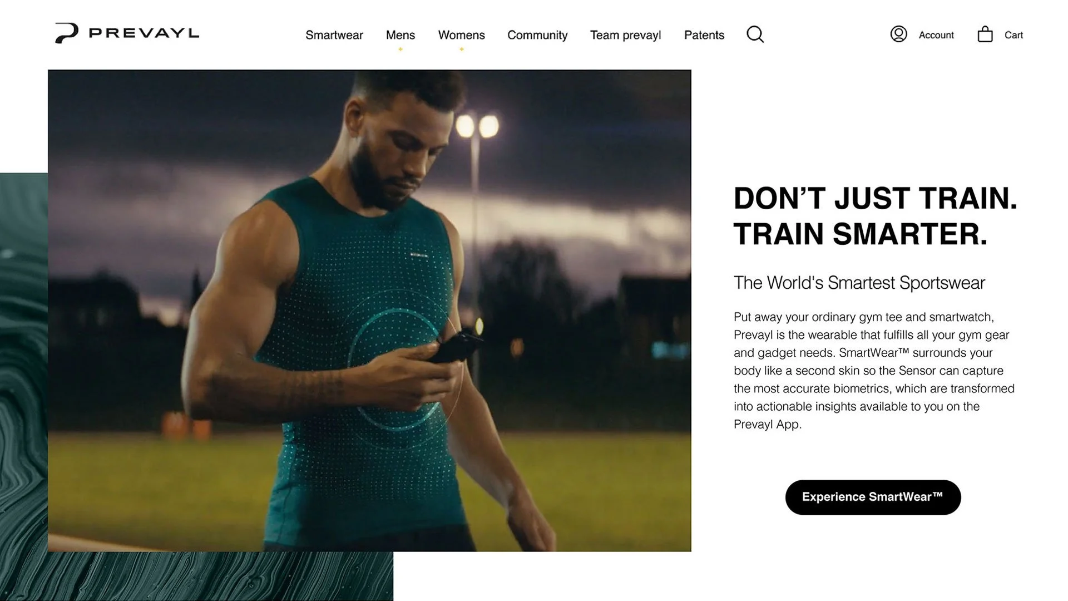Click the Account text link

pos(936,35)
